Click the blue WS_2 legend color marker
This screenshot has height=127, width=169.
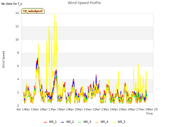(63, 122)
